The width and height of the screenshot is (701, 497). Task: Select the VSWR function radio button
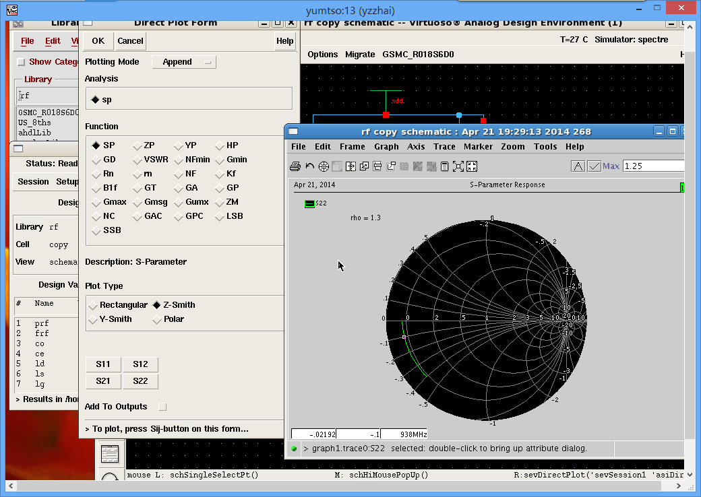point(138,160)
